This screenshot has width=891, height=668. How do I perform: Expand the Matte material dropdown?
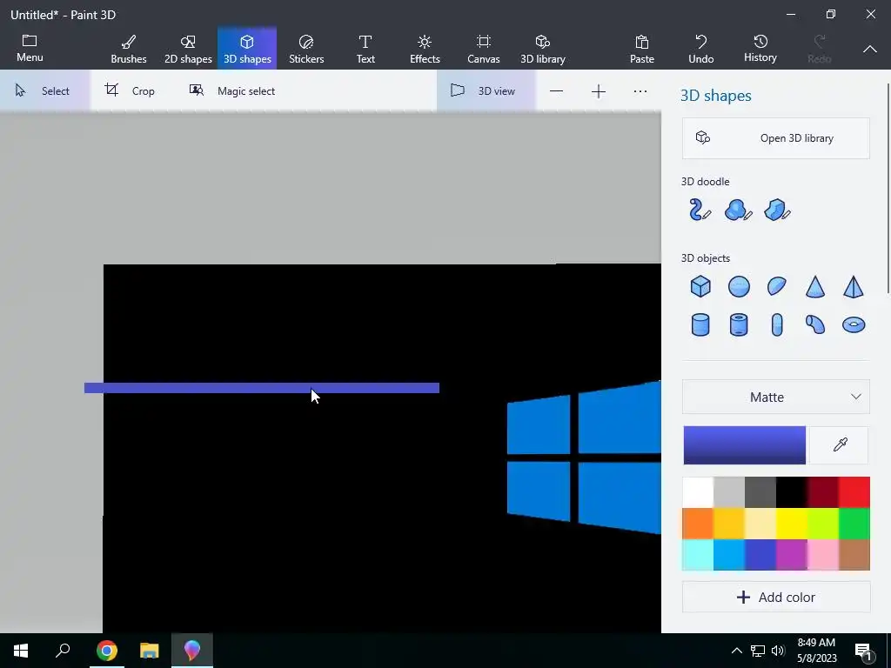point(775,397)
